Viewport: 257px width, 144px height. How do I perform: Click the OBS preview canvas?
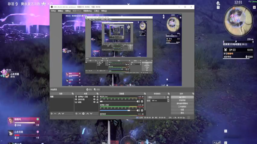(x=122, y=50)
